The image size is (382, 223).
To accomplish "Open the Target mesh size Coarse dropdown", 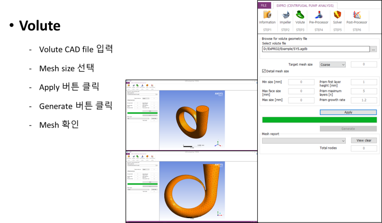I will click(x=332, y=64).
